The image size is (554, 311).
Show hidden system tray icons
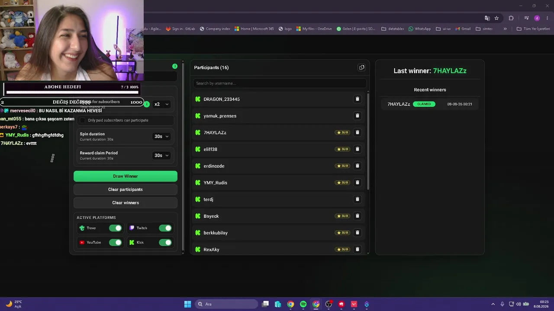click(x=493, y=304)
